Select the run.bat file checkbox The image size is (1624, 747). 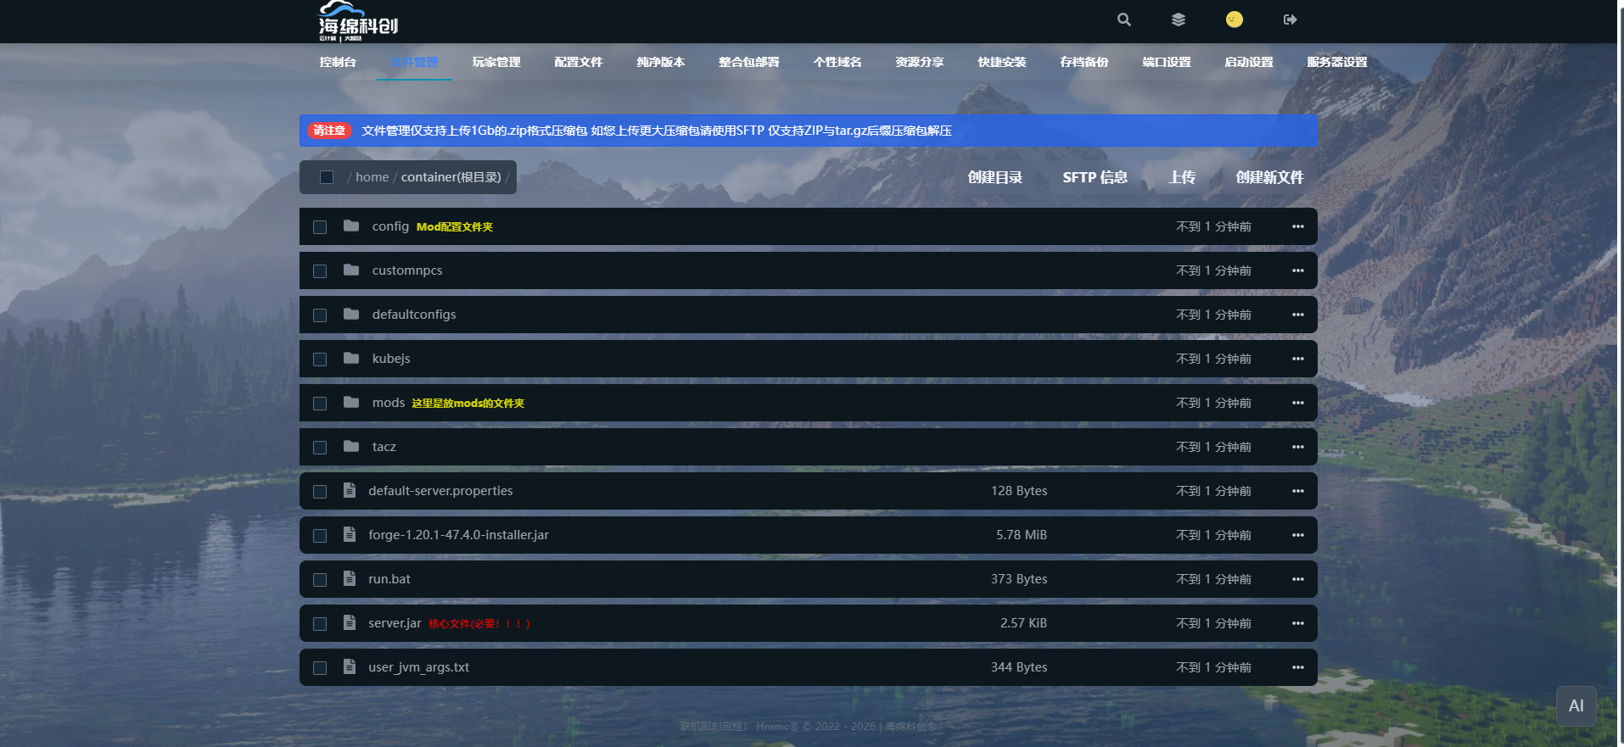(x=320, y=580)
